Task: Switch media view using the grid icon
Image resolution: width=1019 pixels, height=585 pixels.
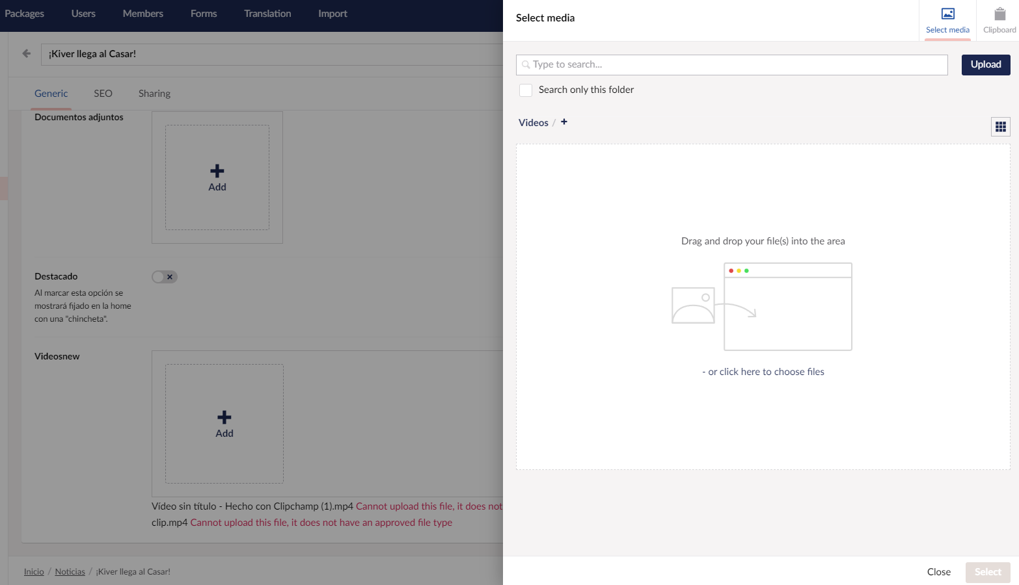Action: point(1000,127)
